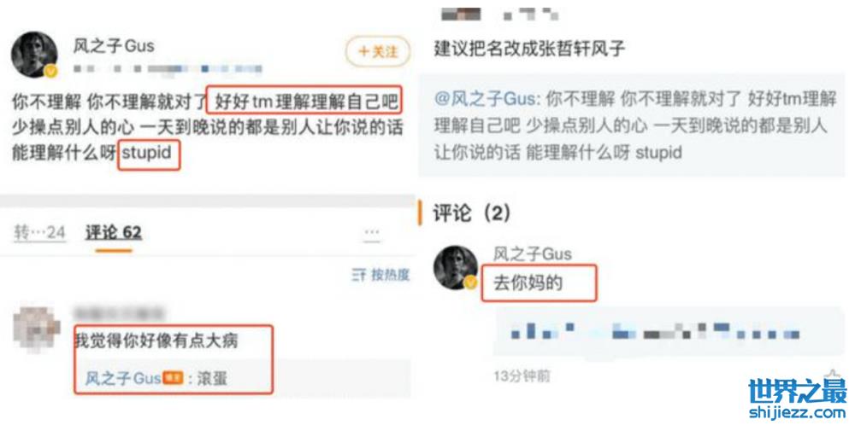Select the 评论 62 comments tab
The width and height of the screenshot is (855, 425).
tap(114, 233)
